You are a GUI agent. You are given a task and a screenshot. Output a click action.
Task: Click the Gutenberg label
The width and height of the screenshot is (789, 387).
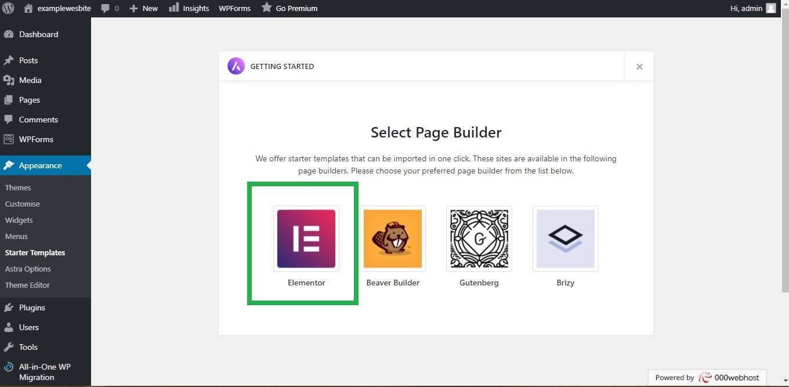click(x=479, y=283)
